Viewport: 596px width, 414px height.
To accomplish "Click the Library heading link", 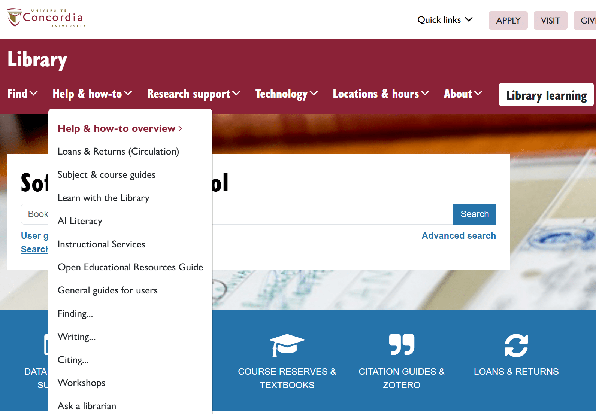I will [37, 60].
